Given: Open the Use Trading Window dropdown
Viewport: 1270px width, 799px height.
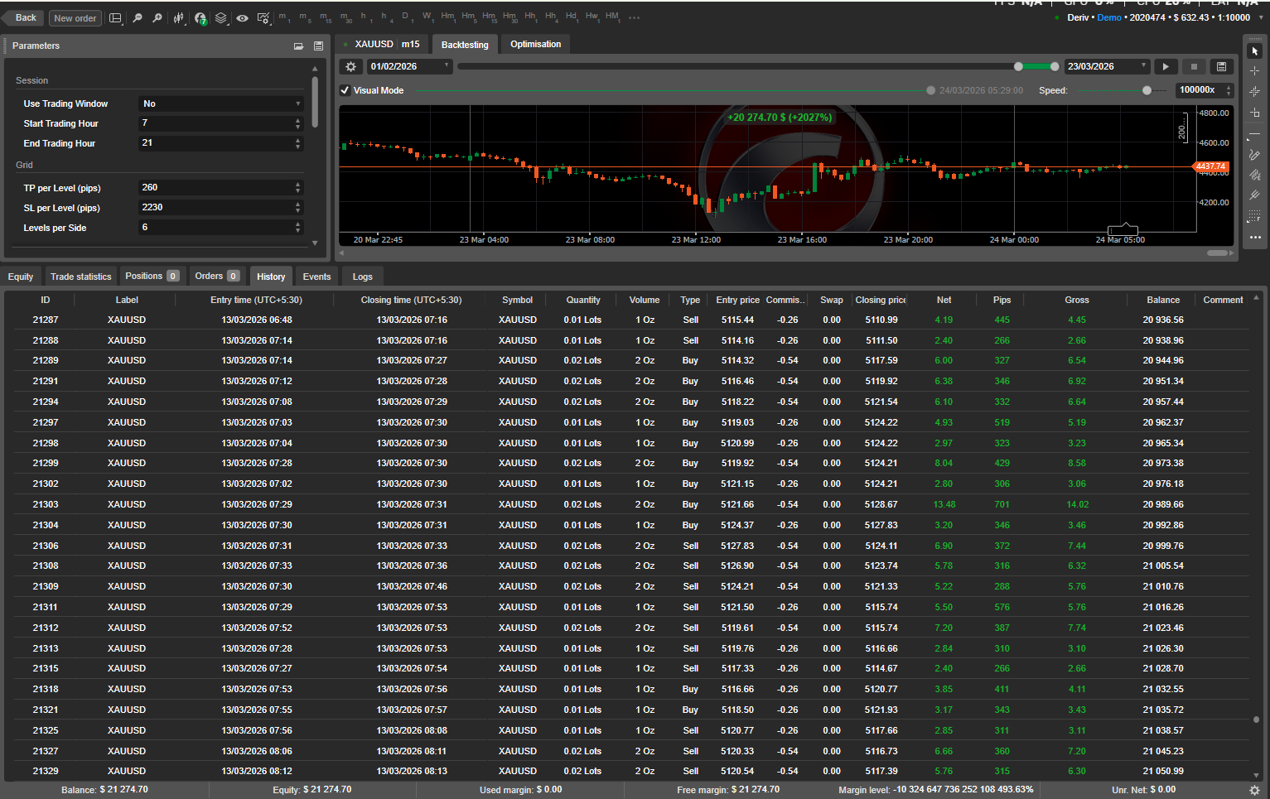Looking at the screenshot, I should [x=221, y=103].
